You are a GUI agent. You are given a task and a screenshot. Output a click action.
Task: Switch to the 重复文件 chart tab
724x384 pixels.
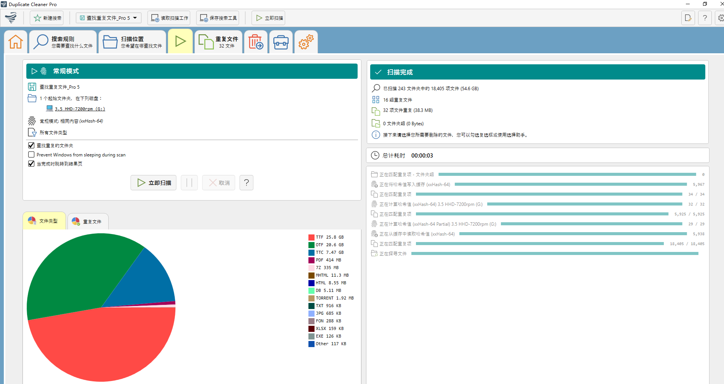tap(88, 221)
